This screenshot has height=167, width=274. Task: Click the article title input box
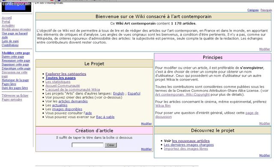coord(87,145)
